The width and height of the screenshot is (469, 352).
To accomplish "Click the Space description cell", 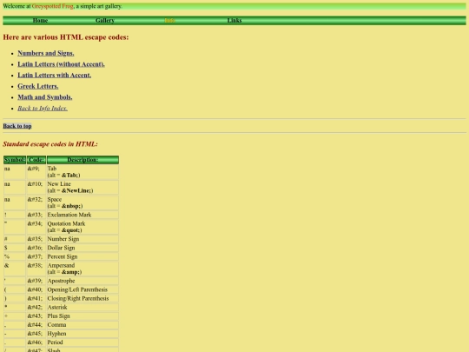I will point(83,203).
